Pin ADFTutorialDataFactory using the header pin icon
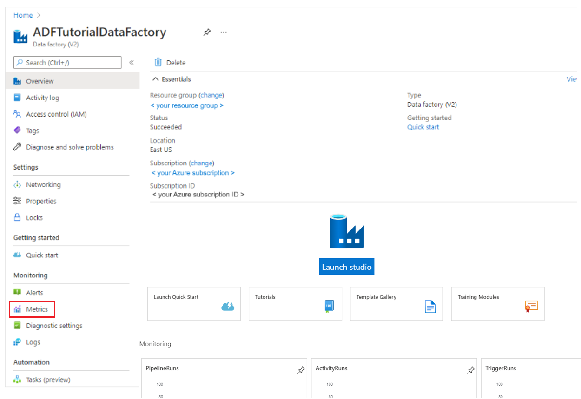The height and width of the screenshot is (399, 581). click(207, 32)
